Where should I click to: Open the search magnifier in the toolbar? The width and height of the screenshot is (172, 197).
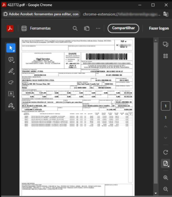[75, 28]
